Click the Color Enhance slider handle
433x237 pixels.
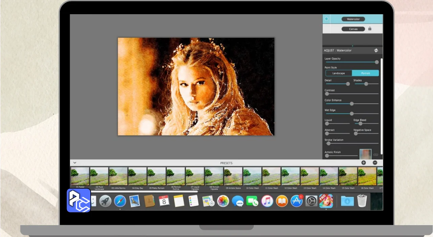click(351, 104)
